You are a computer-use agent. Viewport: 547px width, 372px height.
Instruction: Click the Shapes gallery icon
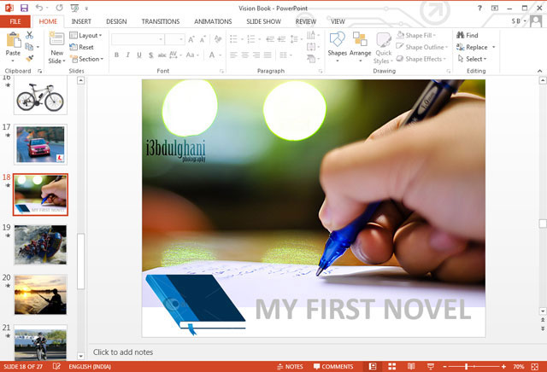(x=337, y=39)
